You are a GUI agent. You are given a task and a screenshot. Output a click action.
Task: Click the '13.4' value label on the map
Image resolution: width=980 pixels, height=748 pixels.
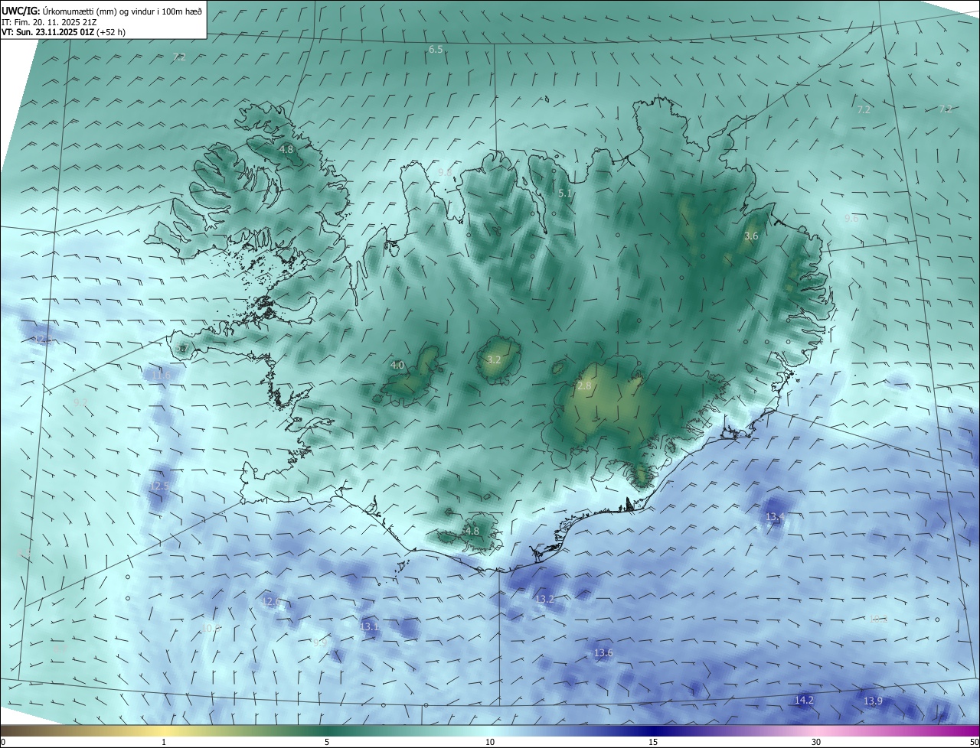(x=776, y=517)
